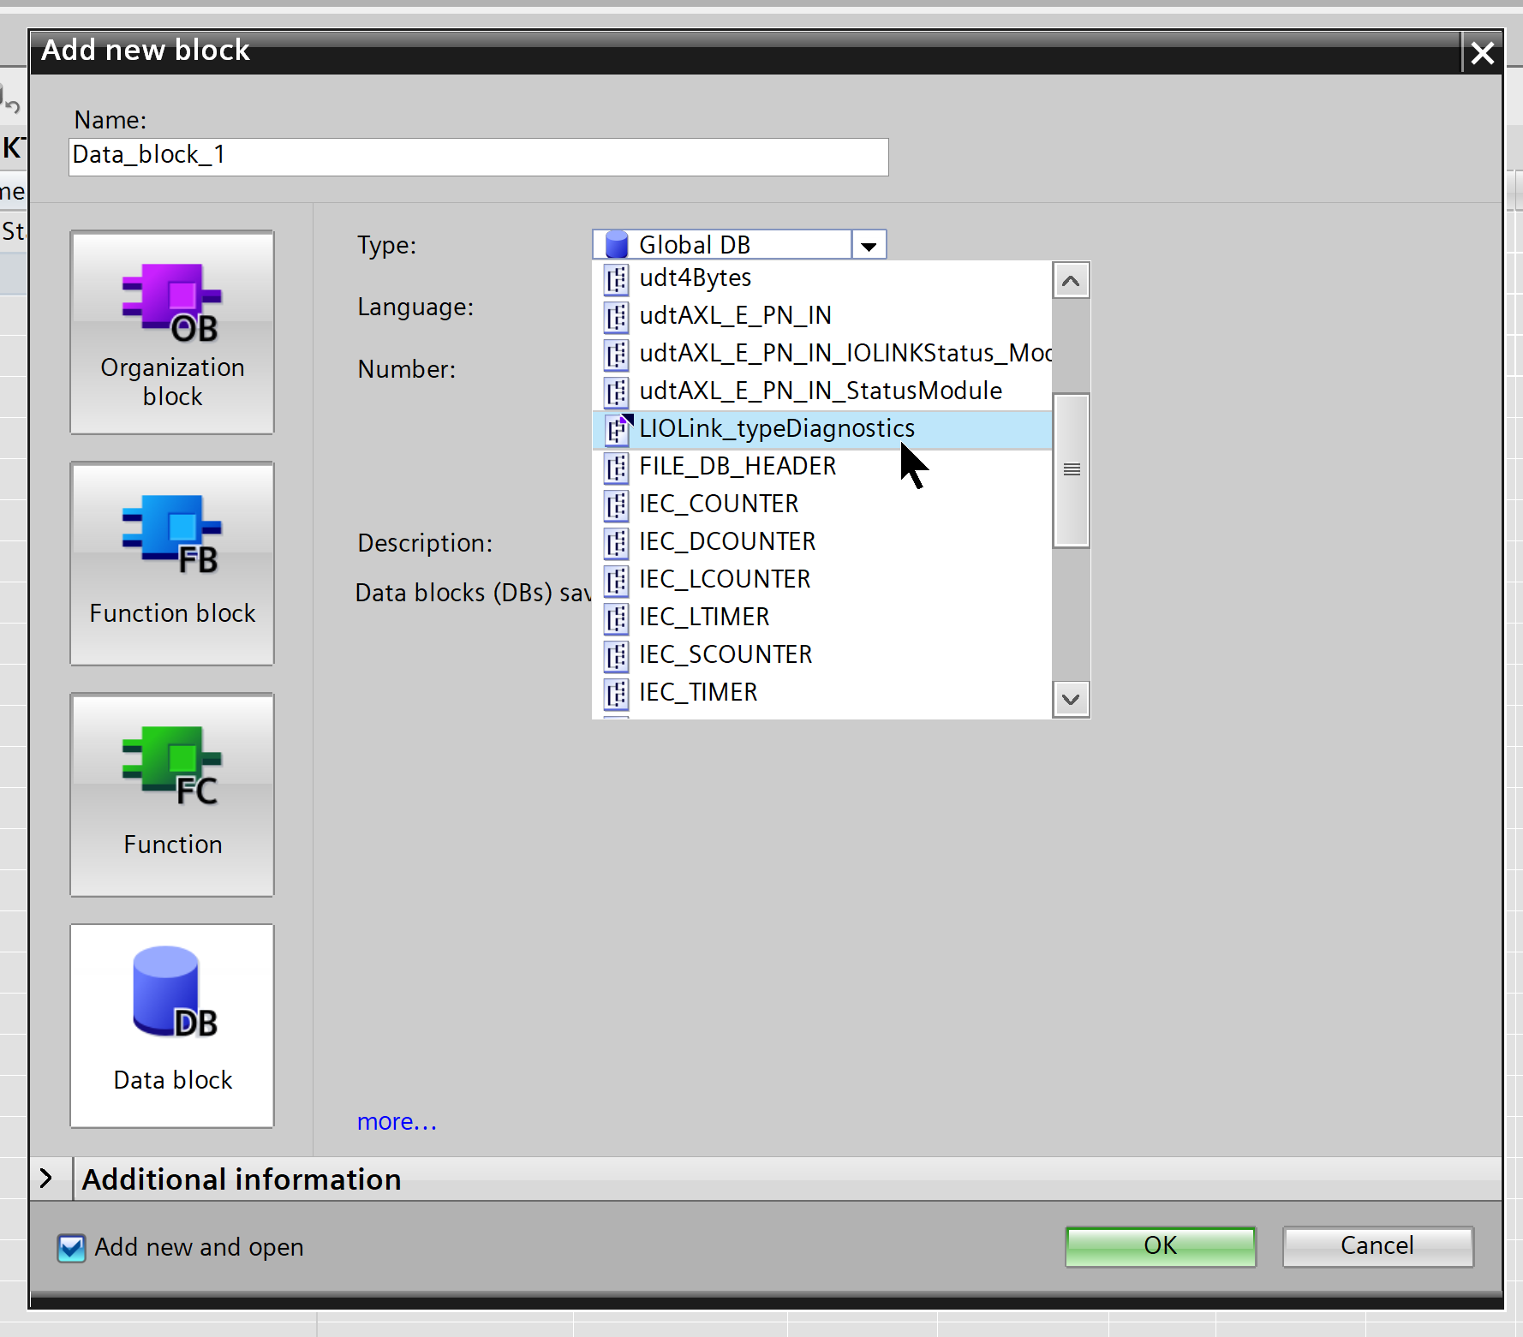Viewport: 1523px width, 1337px height.
Task: Click into the Name input field
Action: (478, 157)
